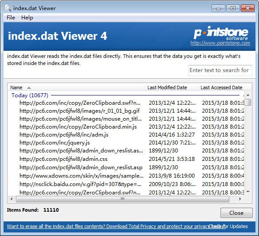Sort by Last Accessed Date column
Screen dimensions: 259x236
221,88
